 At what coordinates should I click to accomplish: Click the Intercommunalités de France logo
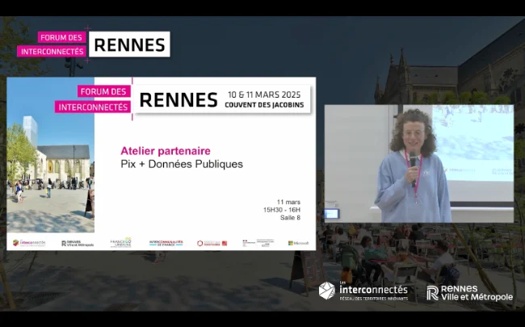point(166,243)
